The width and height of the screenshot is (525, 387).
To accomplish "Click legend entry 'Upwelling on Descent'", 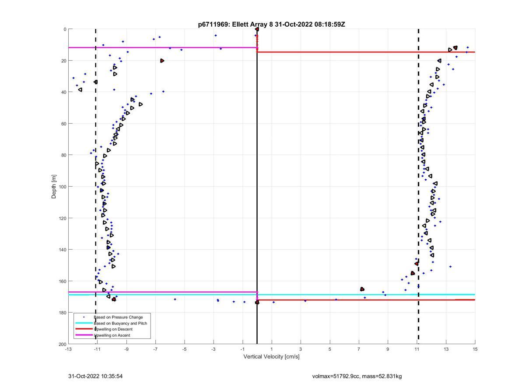I will pyautogui.click(x=113, y=329).
